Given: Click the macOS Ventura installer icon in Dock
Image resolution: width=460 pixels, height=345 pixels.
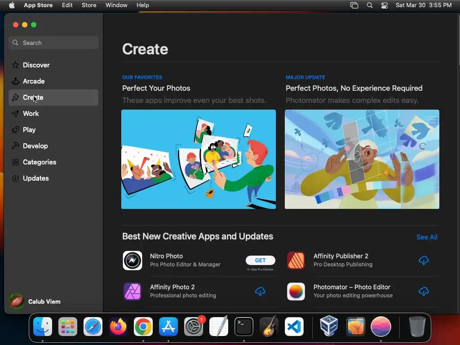Looking at the screenshot, I should (356, 327).
